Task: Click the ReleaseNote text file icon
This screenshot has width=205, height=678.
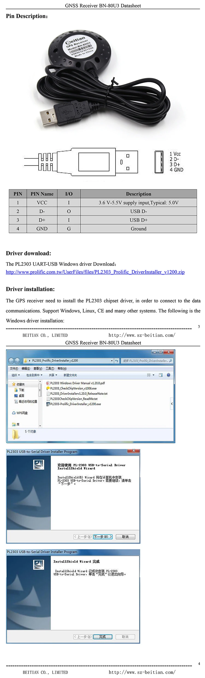Action: [48, 393]
